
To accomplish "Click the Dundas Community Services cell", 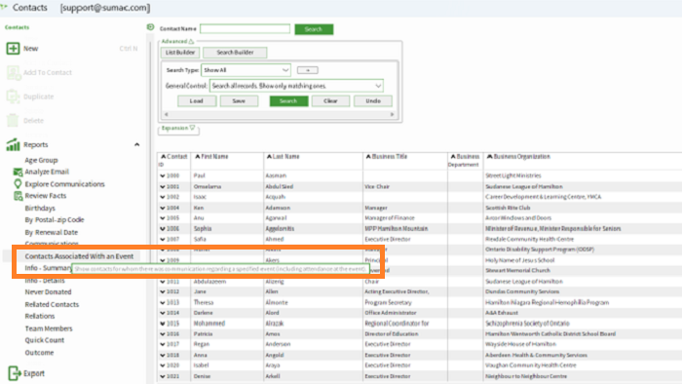I will [x=522, y=291].
